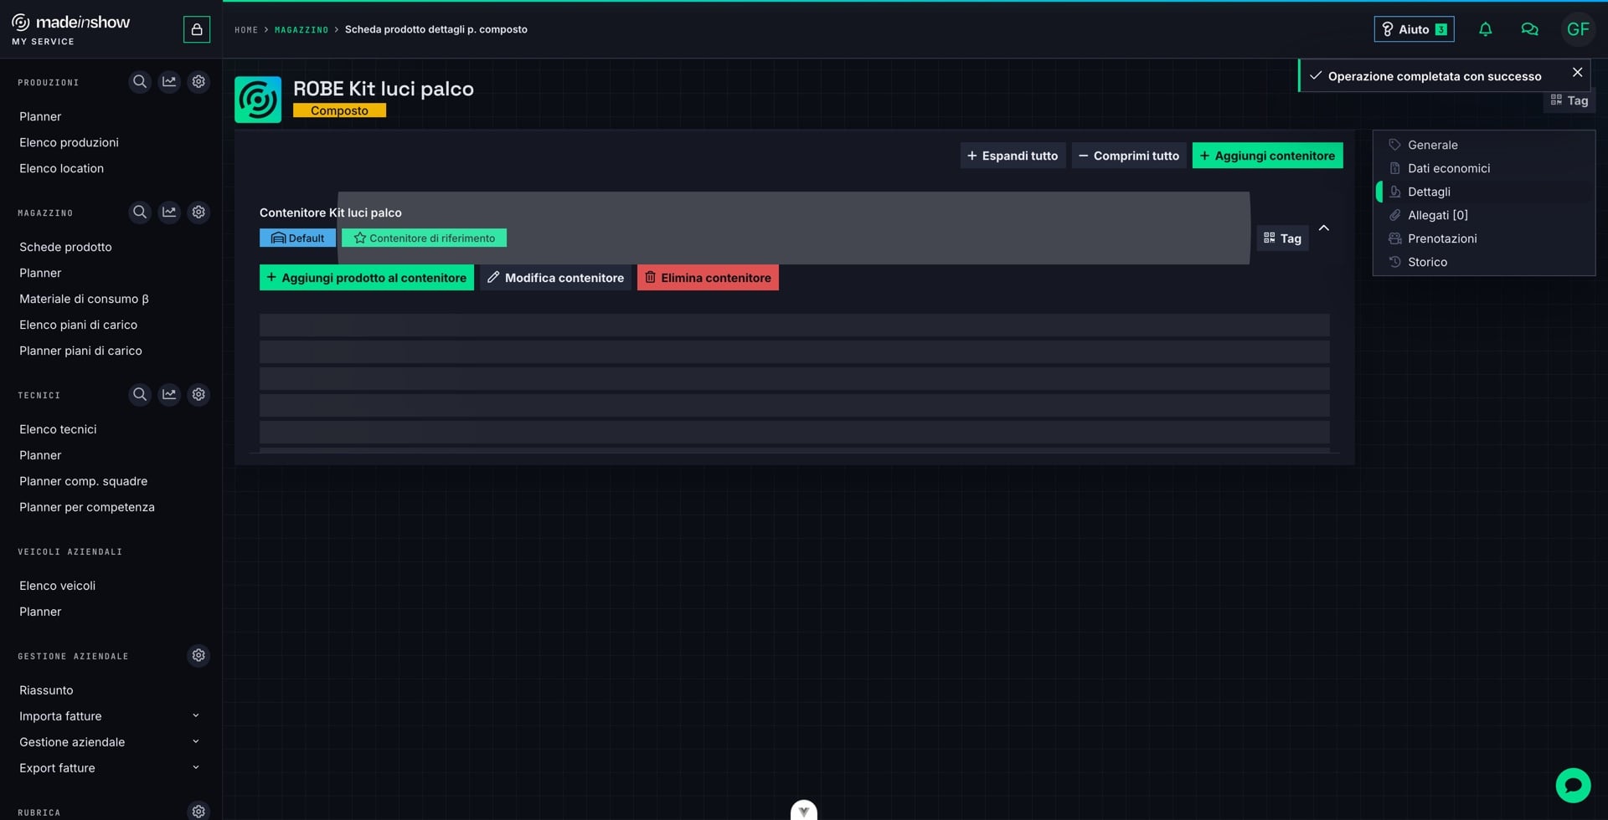The height and width of the screenshot is (820, 1608).
Task: Open Riassunto in Gestione Aziendale
Action: tap(46, 690)
